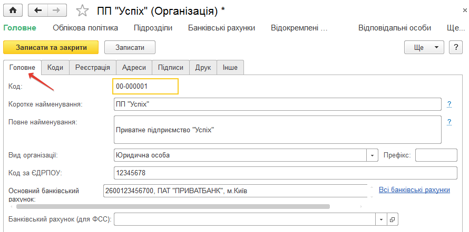Image resolution: width=469 pixels, height=232 pixels.
Task: Expand the Вид організації dropdown
Action: [373, 155]
